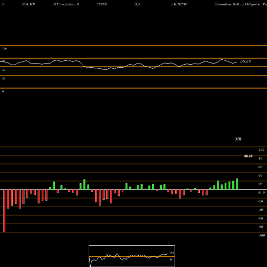Click the 60 label on MR axis
The height and width of the screenshot is (267, 267).
pyautogui.click(x=261, y=167)
